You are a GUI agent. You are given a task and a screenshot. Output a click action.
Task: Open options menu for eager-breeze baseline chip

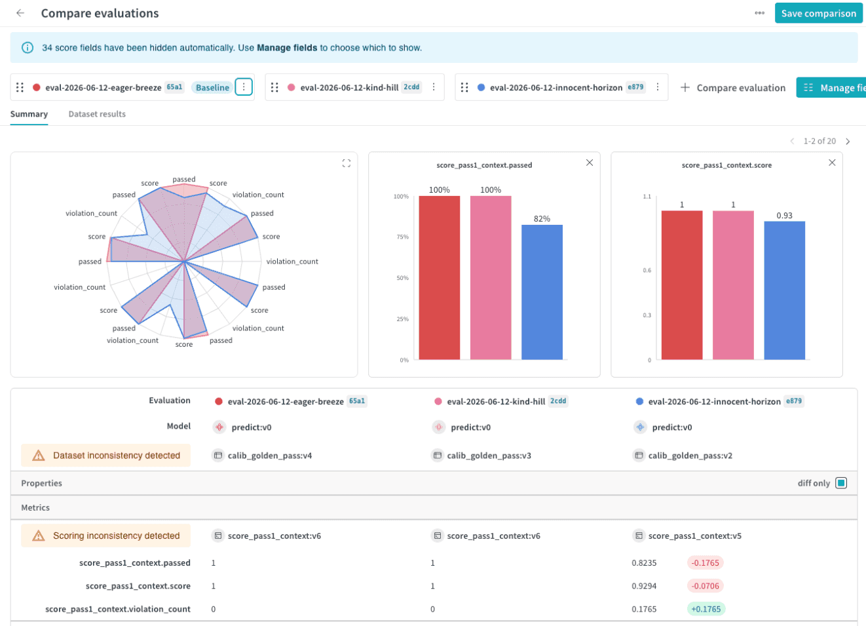click(x=244, y=87)
